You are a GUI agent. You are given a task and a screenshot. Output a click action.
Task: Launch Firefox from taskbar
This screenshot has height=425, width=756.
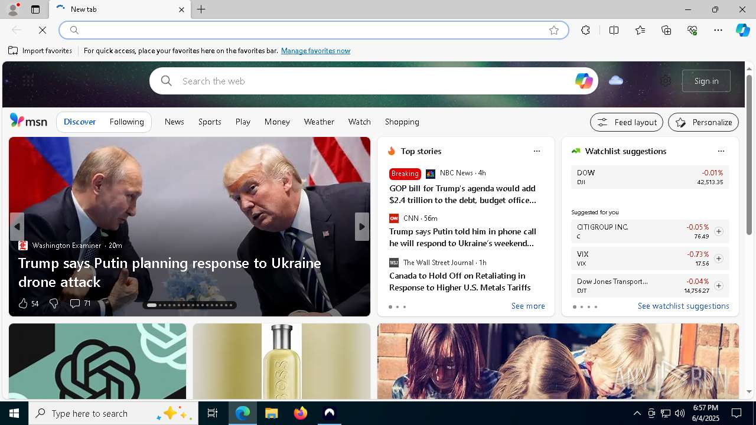coord(301,413)
